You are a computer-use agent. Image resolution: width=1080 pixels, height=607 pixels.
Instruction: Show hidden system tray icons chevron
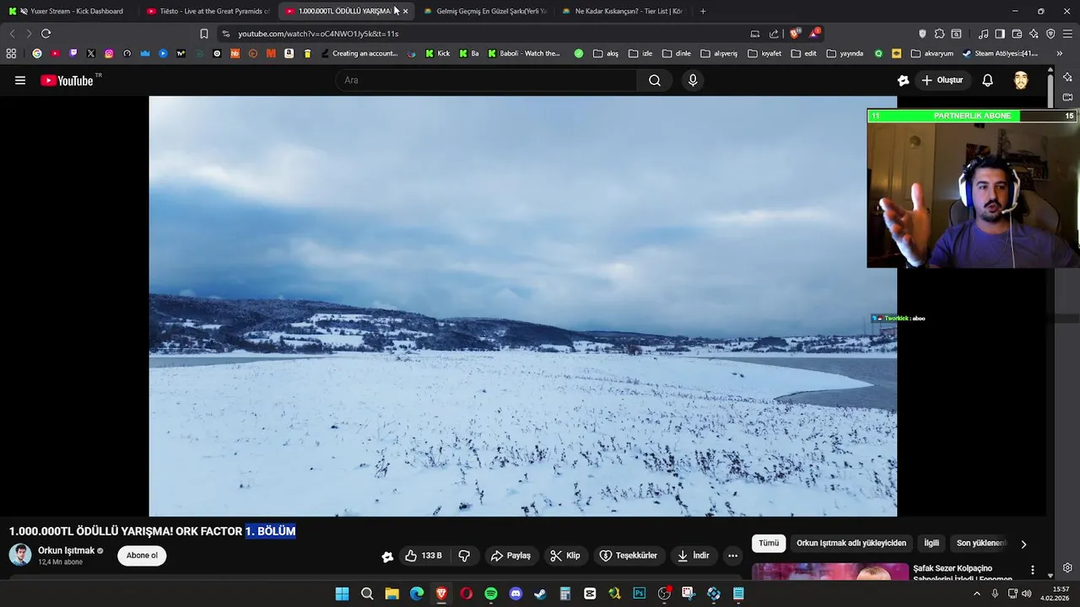977,594
